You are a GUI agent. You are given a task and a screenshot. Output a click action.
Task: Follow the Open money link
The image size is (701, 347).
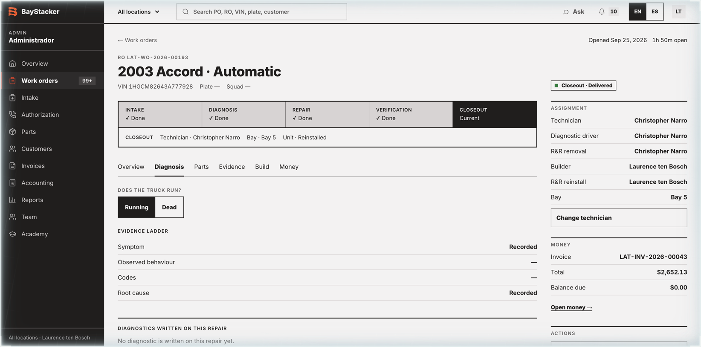click(571, 307)
